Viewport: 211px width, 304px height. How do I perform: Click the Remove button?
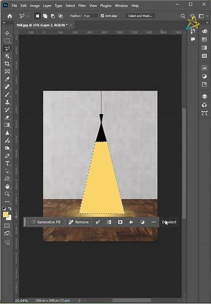coord(79,222)
